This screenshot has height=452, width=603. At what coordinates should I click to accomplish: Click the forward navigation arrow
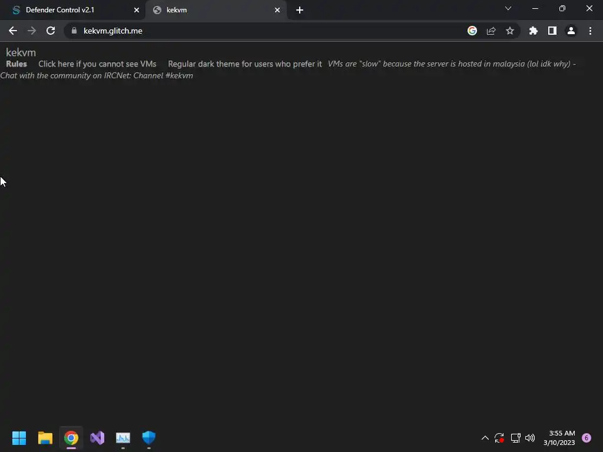coord(32,31)
